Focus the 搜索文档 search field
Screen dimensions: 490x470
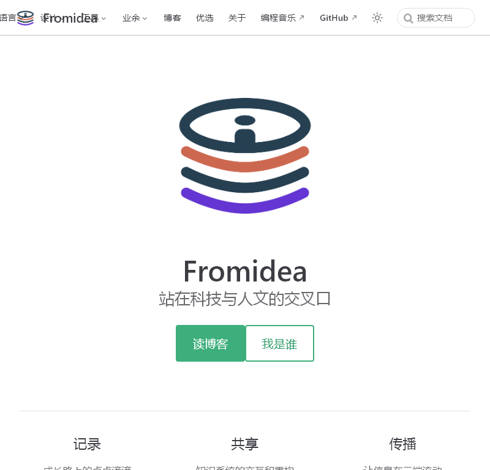coord(436,18)
